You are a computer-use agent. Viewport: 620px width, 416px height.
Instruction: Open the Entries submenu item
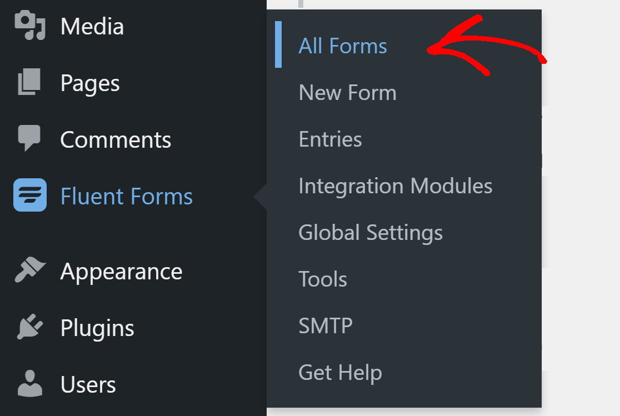pyautogui.click(x=330, y=139)
